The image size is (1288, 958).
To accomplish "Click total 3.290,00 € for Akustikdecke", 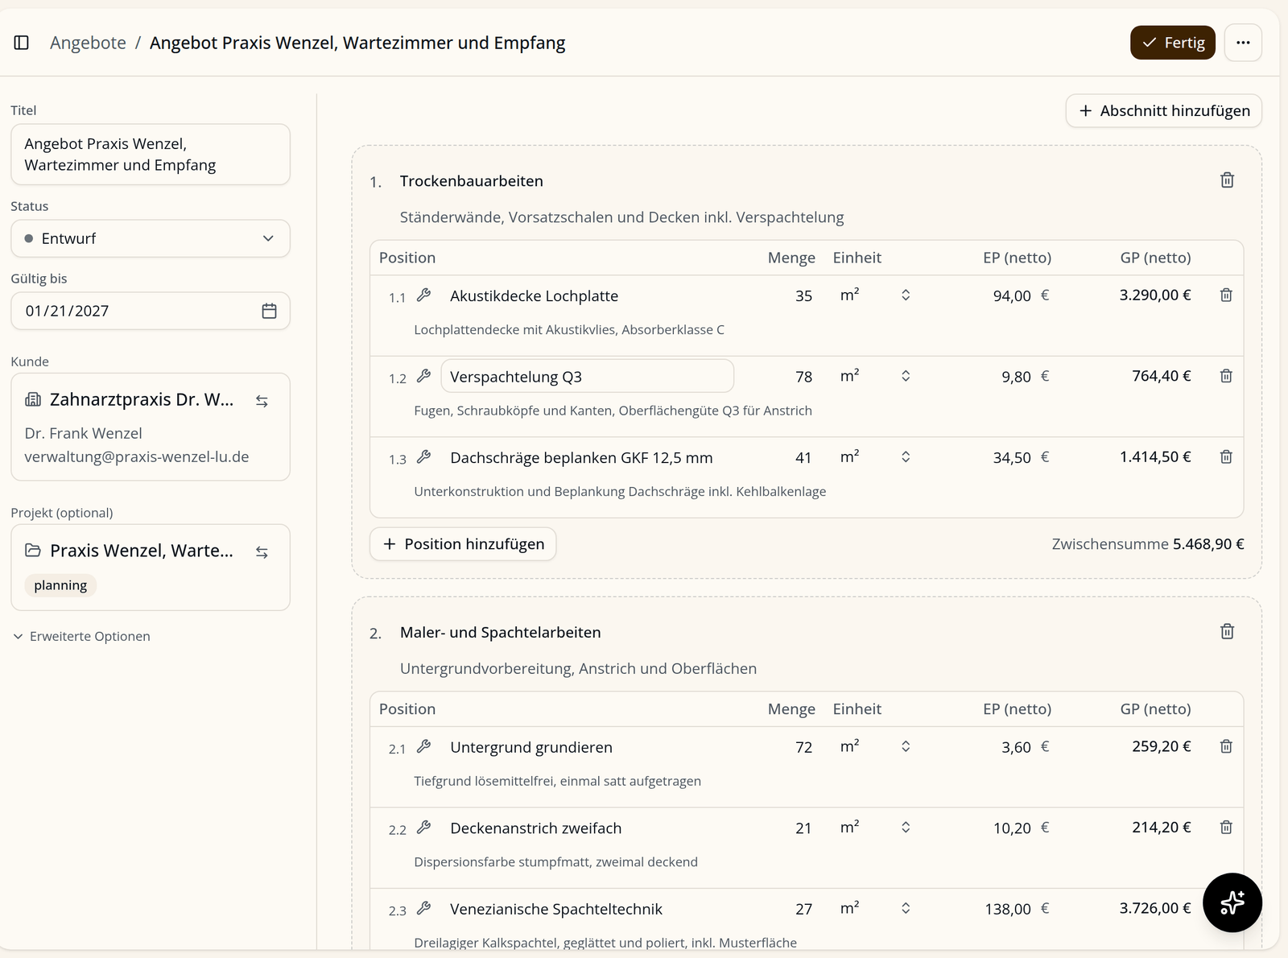I will pyautogui.click(x=1155, y=295).
